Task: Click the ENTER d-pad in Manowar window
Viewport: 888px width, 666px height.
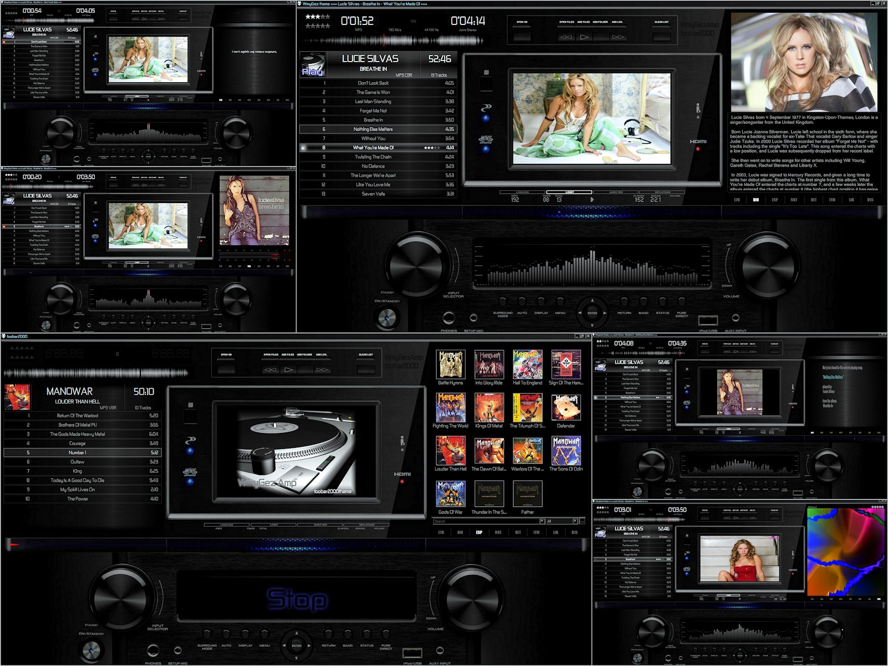Action: pyautogui.click(x=296, y=645)
